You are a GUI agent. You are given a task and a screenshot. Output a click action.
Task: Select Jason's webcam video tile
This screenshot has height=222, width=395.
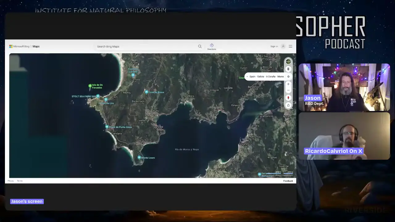coord(344,87)
